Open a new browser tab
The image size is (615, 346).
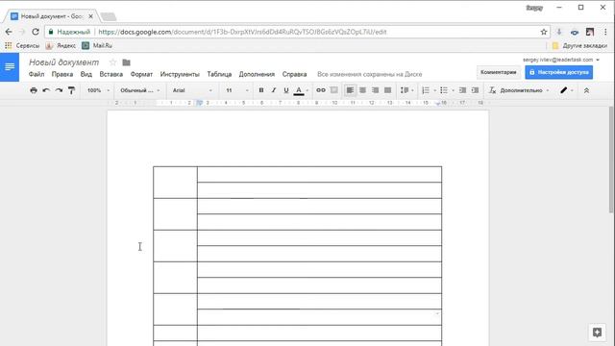coord(109,16)
